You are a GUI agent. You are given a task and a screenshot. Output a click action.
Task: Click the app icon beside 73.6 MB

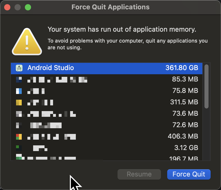click(x=19, y=114)
